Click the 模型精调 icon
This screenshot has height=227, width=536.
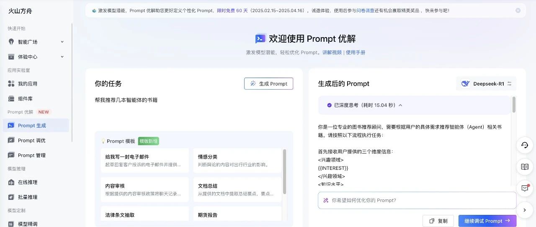(x=11, y=224)
